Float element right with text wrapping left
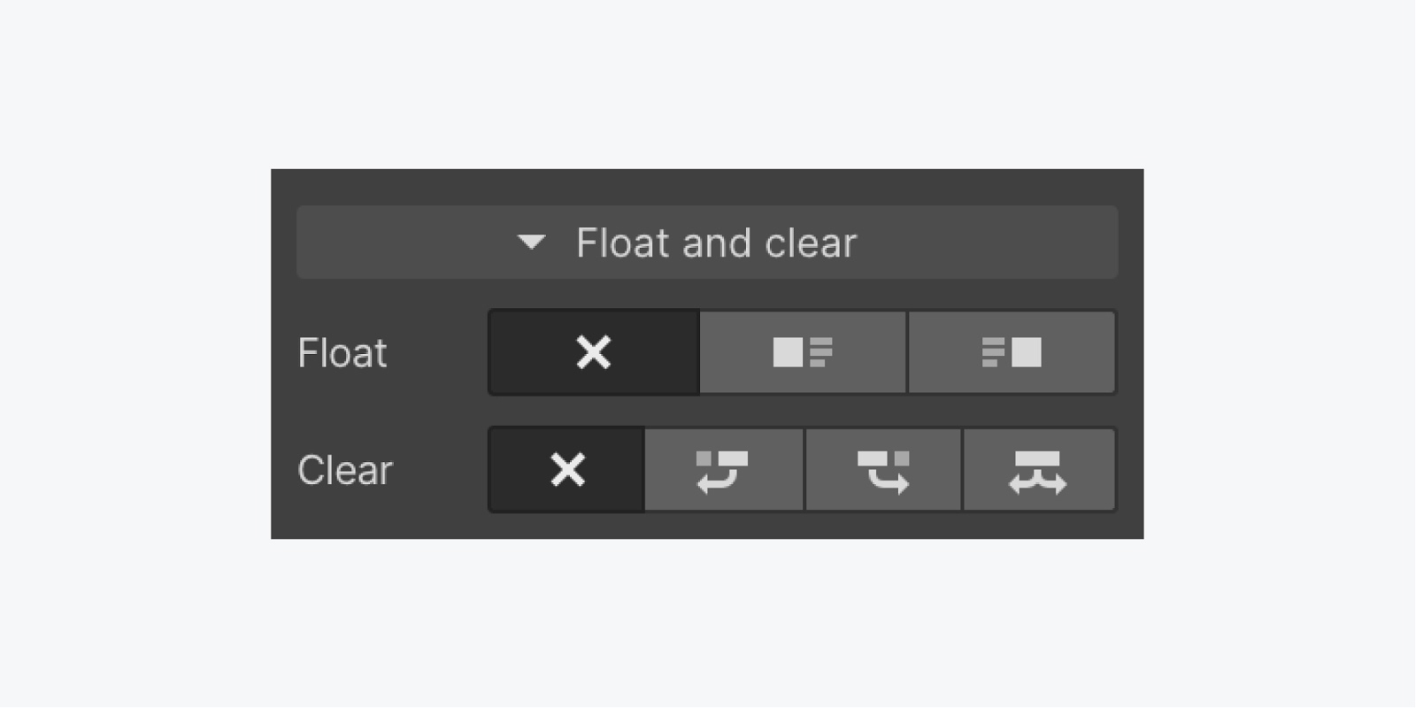 (x=1012, y=352)
